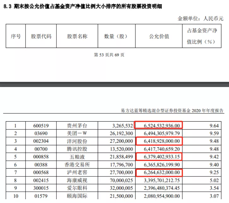The width and height of the screenshot is (229, 203).
Task: Click the stock name 贵州茅台
Action: 77,126
